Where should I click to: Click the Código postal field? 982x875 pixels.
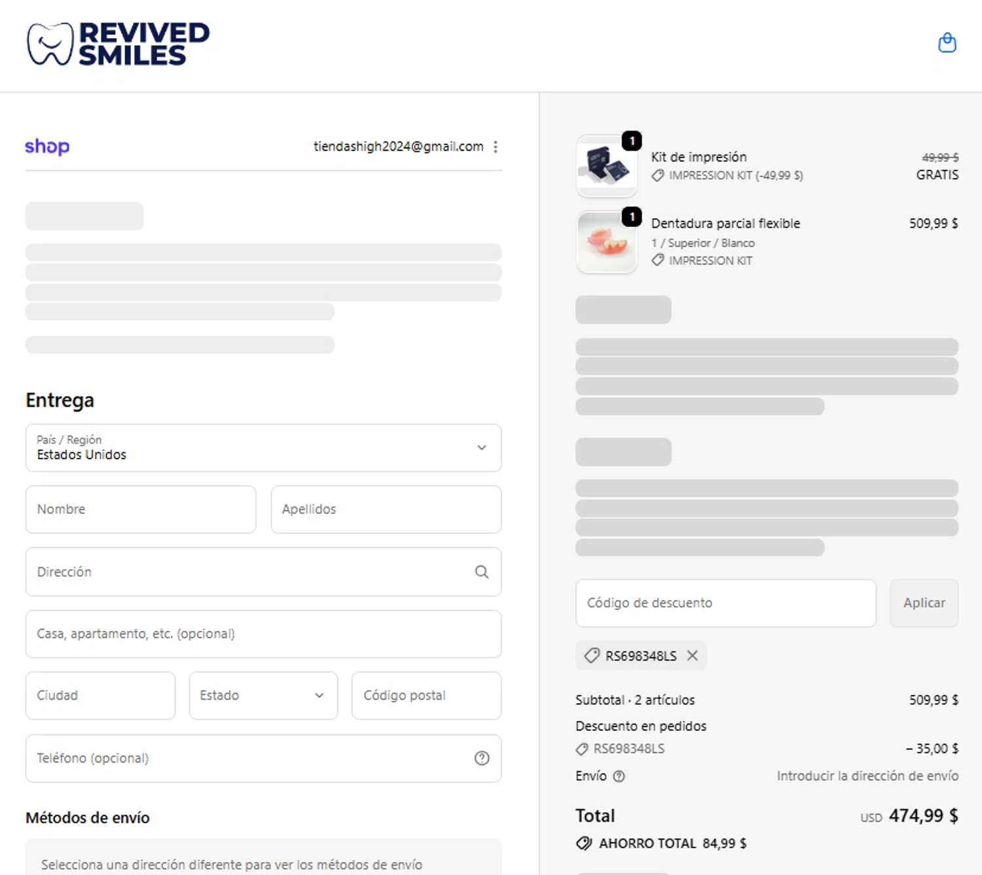pyautogui.click(x=426, y=695)
